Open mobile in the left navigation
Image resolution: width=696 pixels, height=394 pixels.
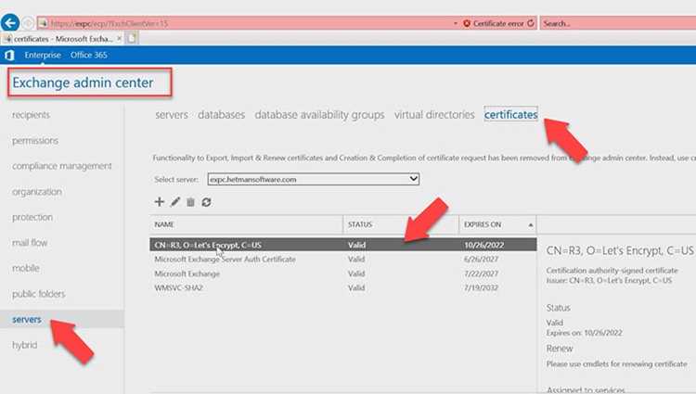point(26,268)
